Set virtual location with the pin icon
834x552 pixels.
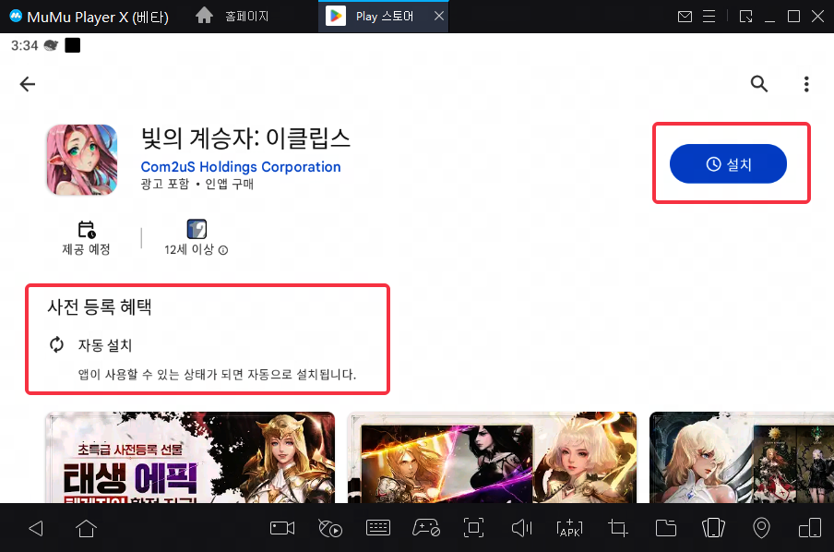click(x=762, y=528)
